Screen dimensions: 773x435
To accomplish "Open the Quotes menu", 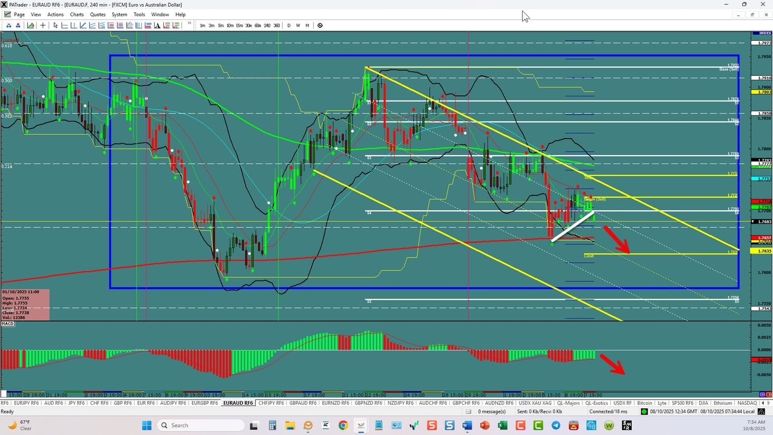I will tap(97, 14).
